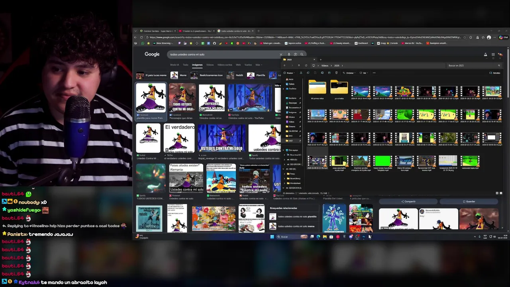Click the Buscar en 2025 search field

pyautogui.click(x=473, y=65)
